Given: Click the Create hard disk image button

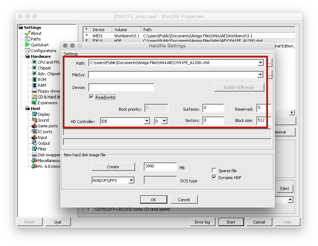Looking at the screenshot, I should point(113,166).
